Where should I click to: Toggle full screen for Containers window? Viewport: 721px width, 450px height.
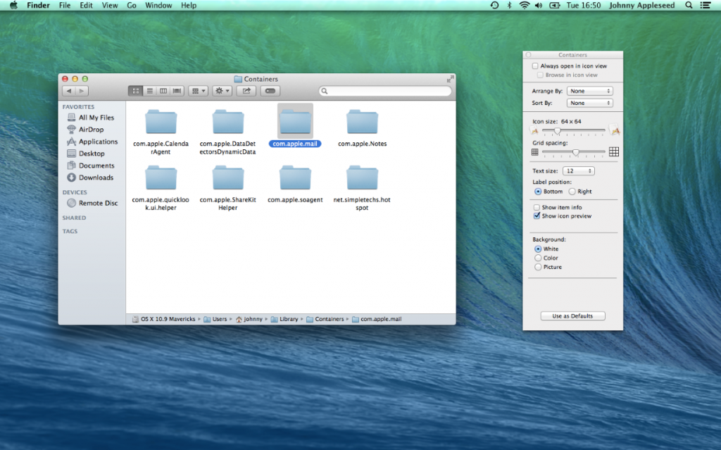(450, 79)
